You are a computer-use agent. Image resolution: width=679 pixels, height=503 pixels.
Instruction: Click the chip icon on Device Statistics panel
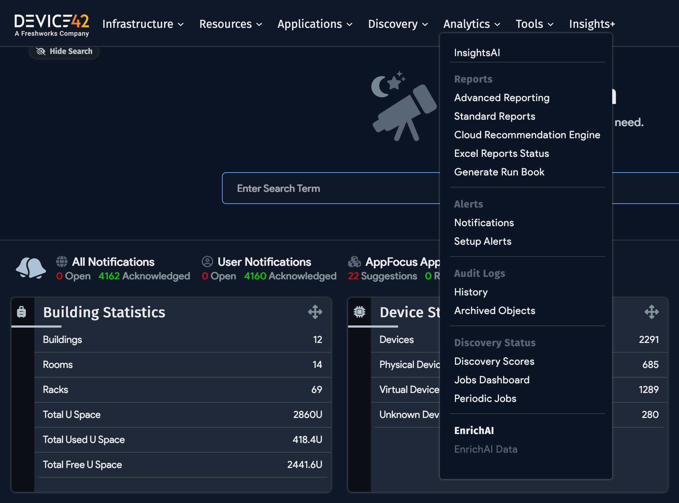359,312
